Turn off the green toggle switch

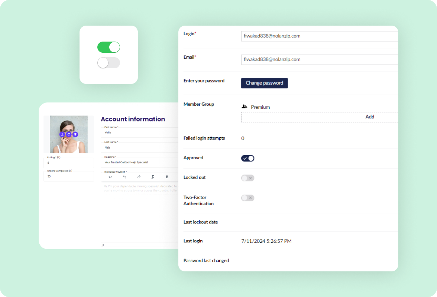pyautogui.click(x=109, y=47)
